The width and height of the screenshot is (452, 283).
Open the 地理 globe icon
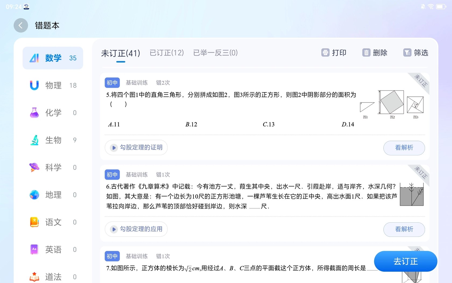point(34,195)
